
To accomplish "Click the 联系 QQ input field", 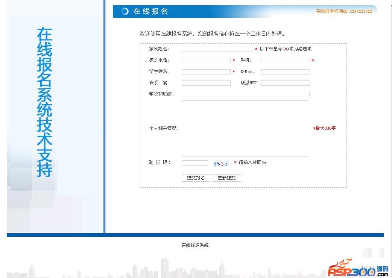I will coord(206,83).
